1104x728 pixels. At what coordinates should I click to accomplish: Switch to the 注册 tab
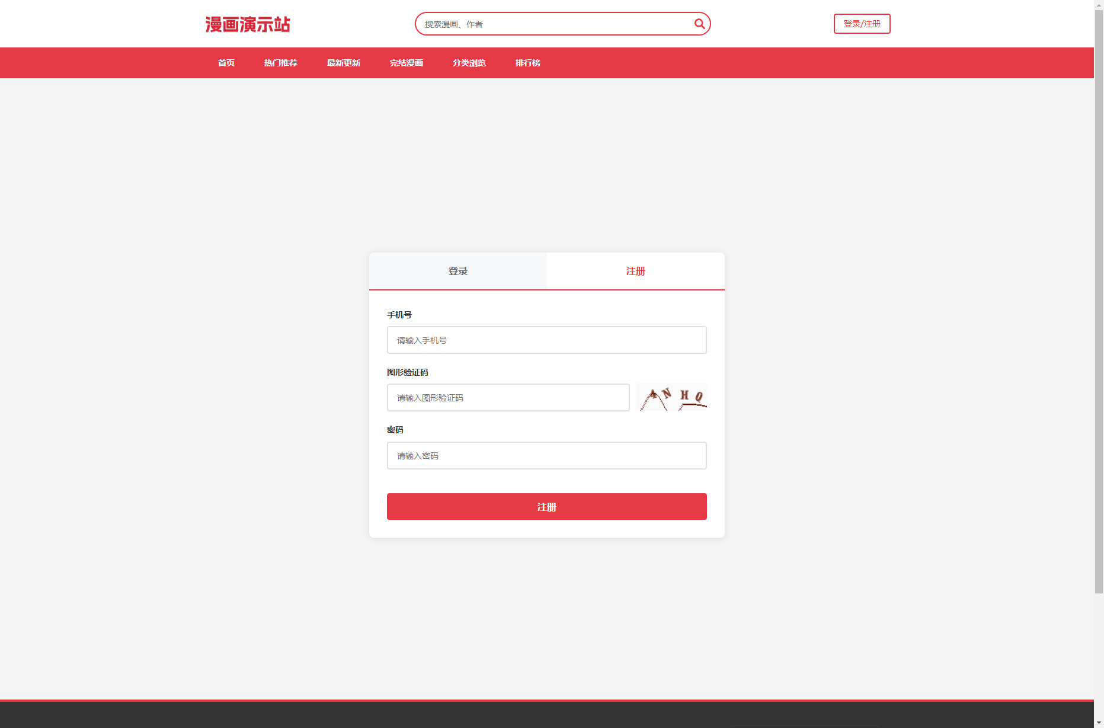(635, 271)
